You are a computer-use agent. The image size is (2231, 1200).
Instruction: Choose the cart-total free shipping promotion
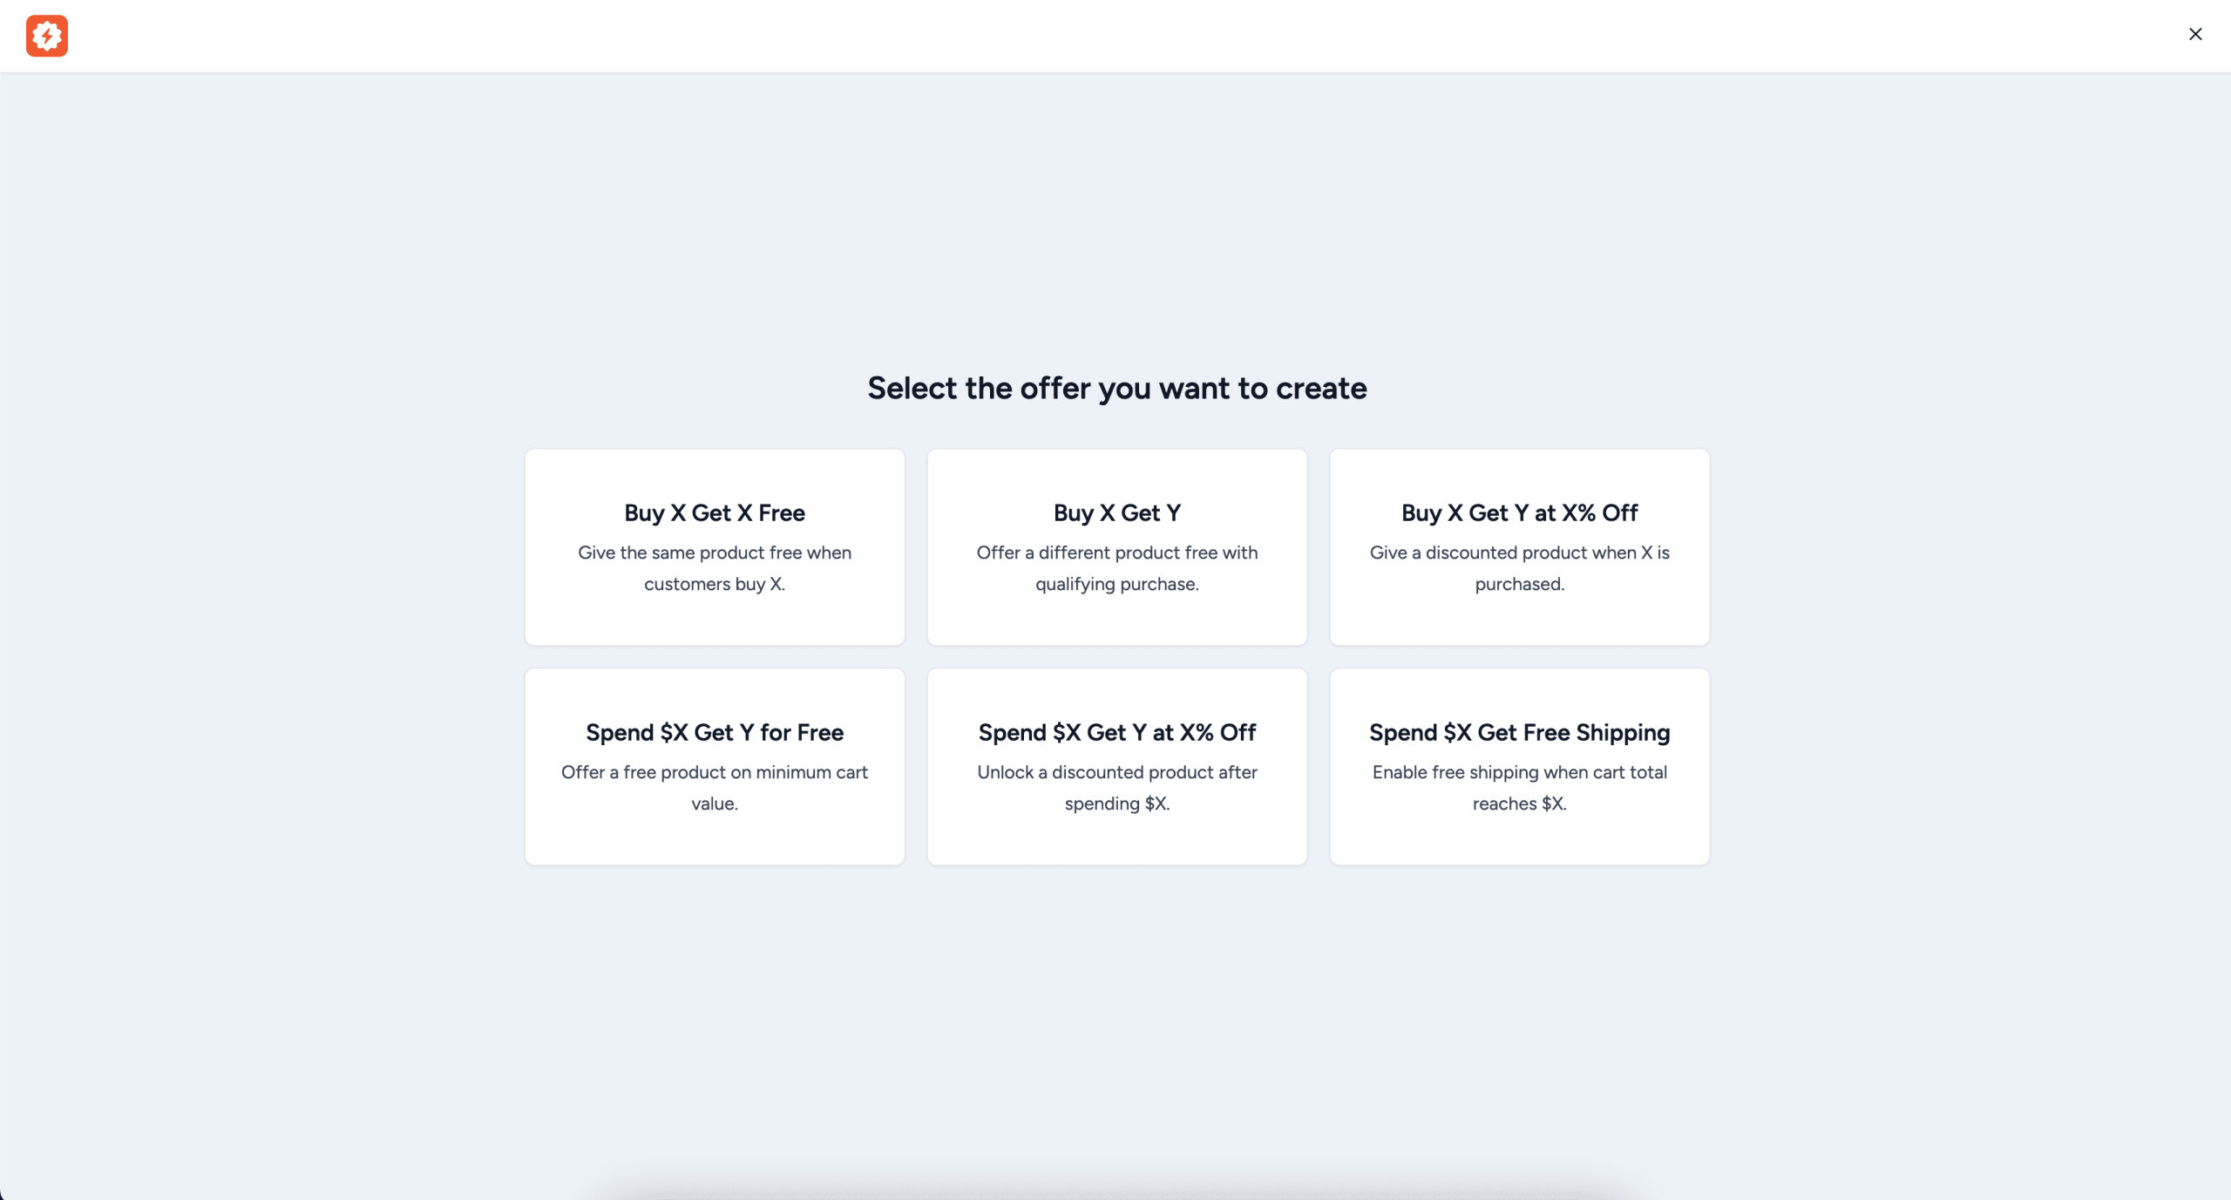click(x=1518, y=766)
